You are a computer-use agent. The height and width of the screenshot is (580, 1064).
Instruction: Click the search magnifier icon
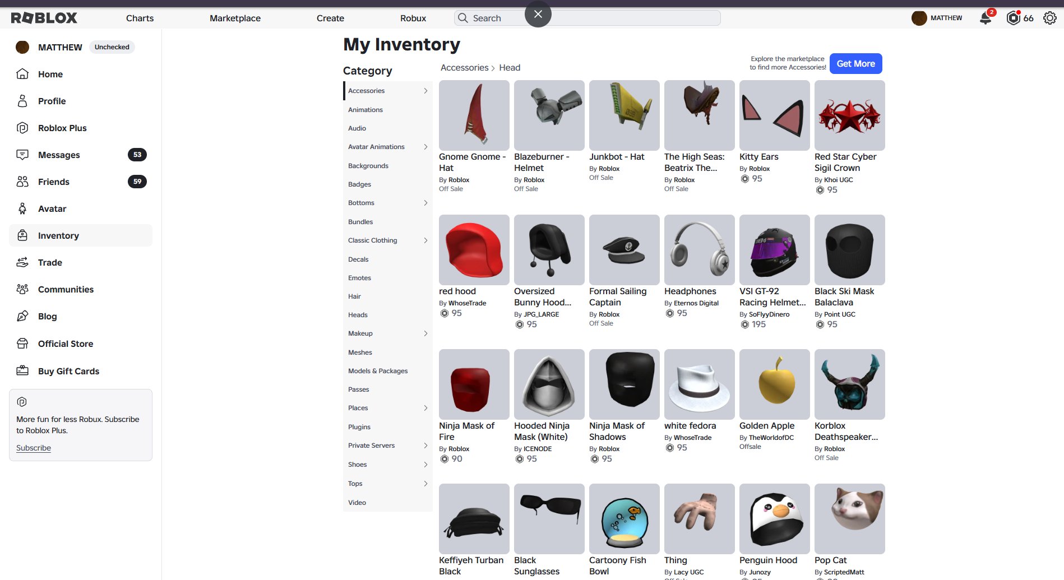463,18
